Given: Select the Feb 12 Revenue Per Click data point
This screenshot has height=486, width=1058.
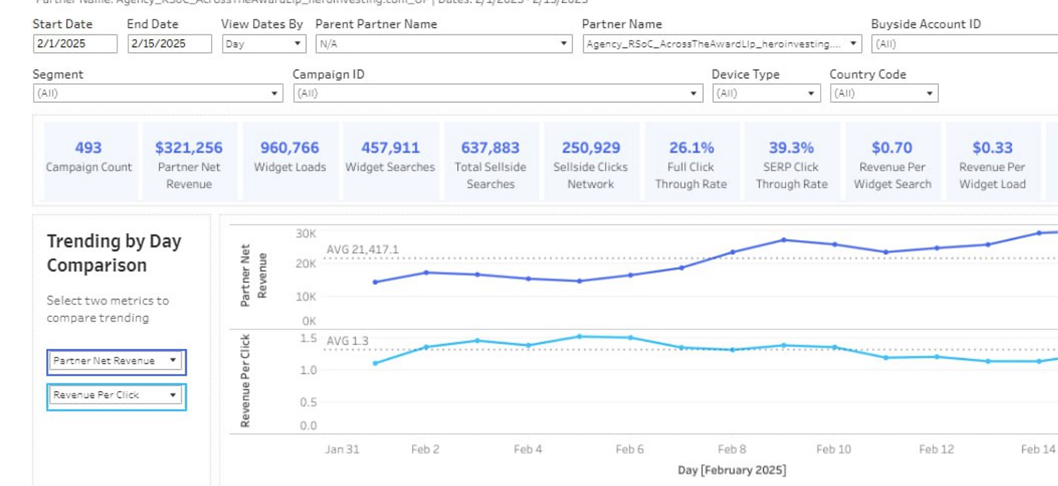Looking at the screenshot, I should [937, 357].
